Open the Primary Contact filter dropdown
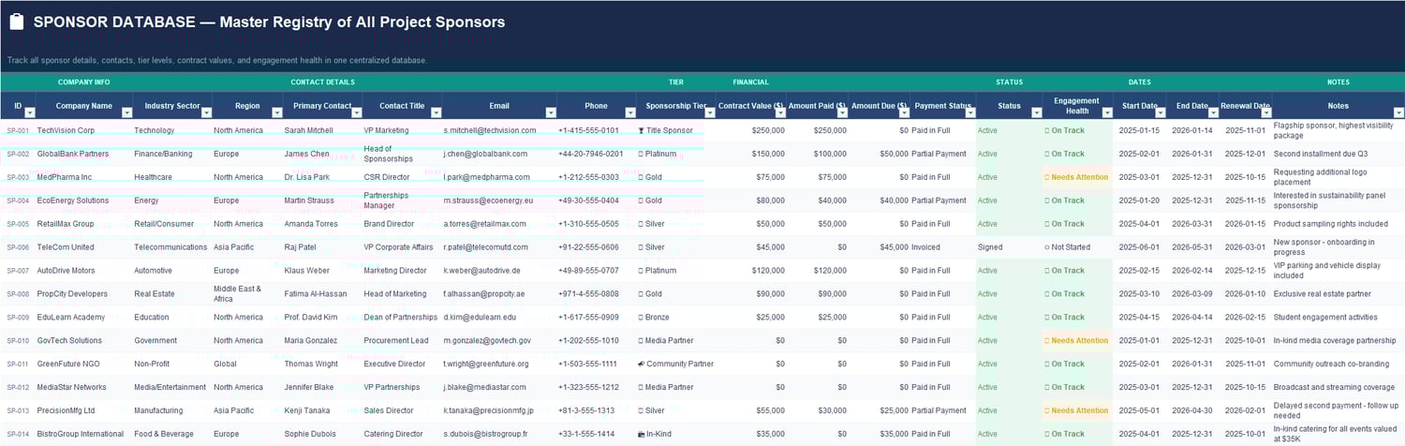 pos(356,112)
